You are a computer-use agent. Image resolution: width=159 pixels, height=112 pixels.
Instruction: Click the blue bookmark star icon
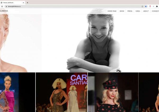coord(146,6)
